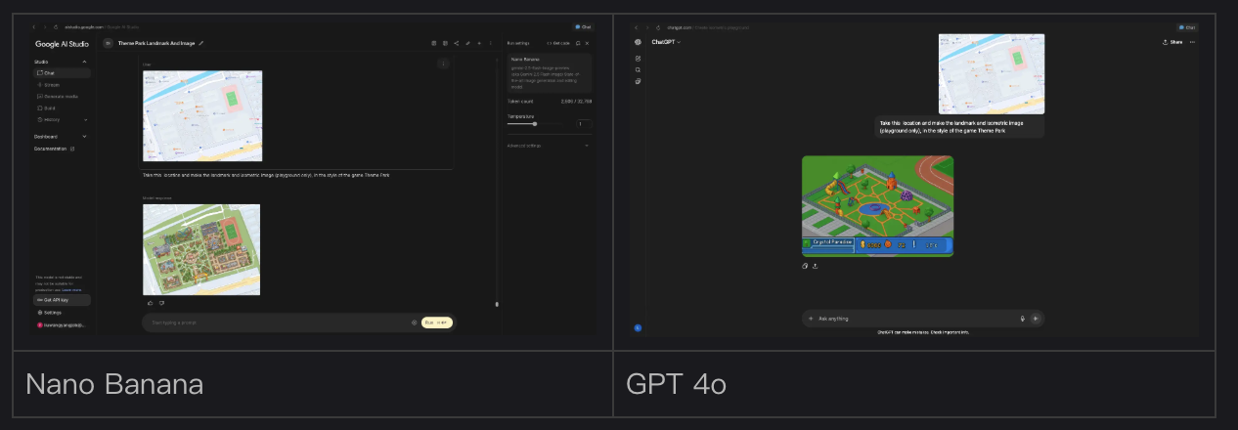Open the uploaded map image in ChatGPT

992,74
